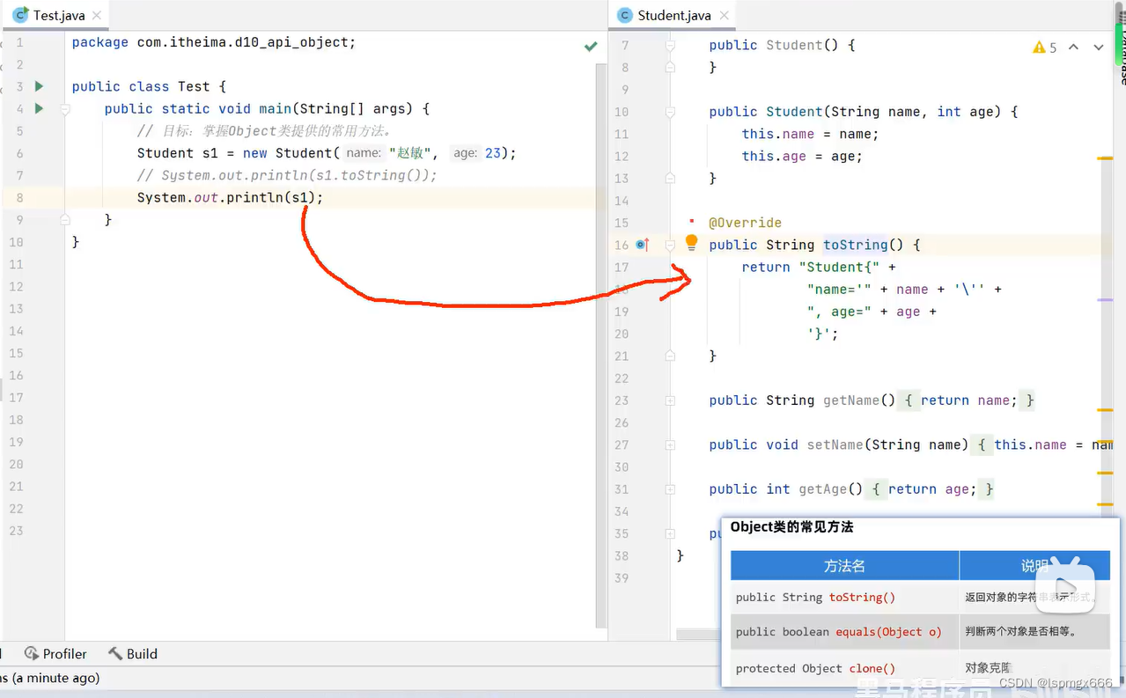The height and width of the screenshot is (698, 1126).
Task: Open the Profiler tool window
Action: (56, 654)
